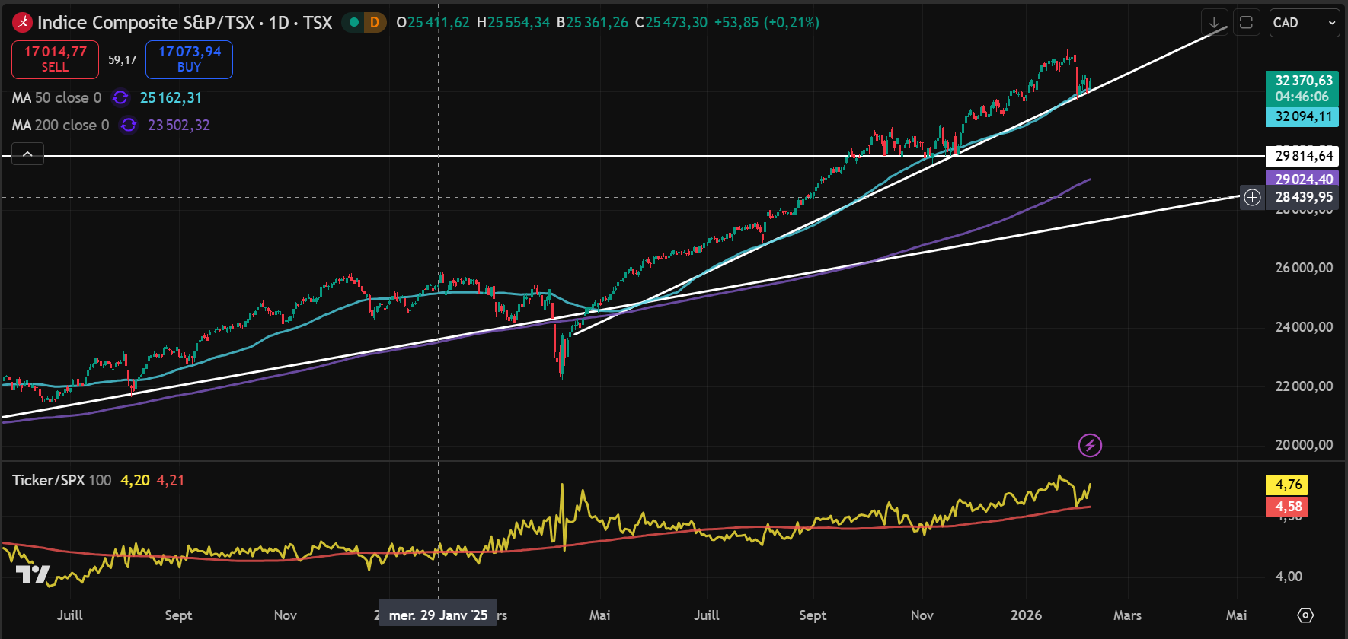Click the 20 000,00 price axis label
Viewport: 1348px width, 639px height.
(1304, 445)
